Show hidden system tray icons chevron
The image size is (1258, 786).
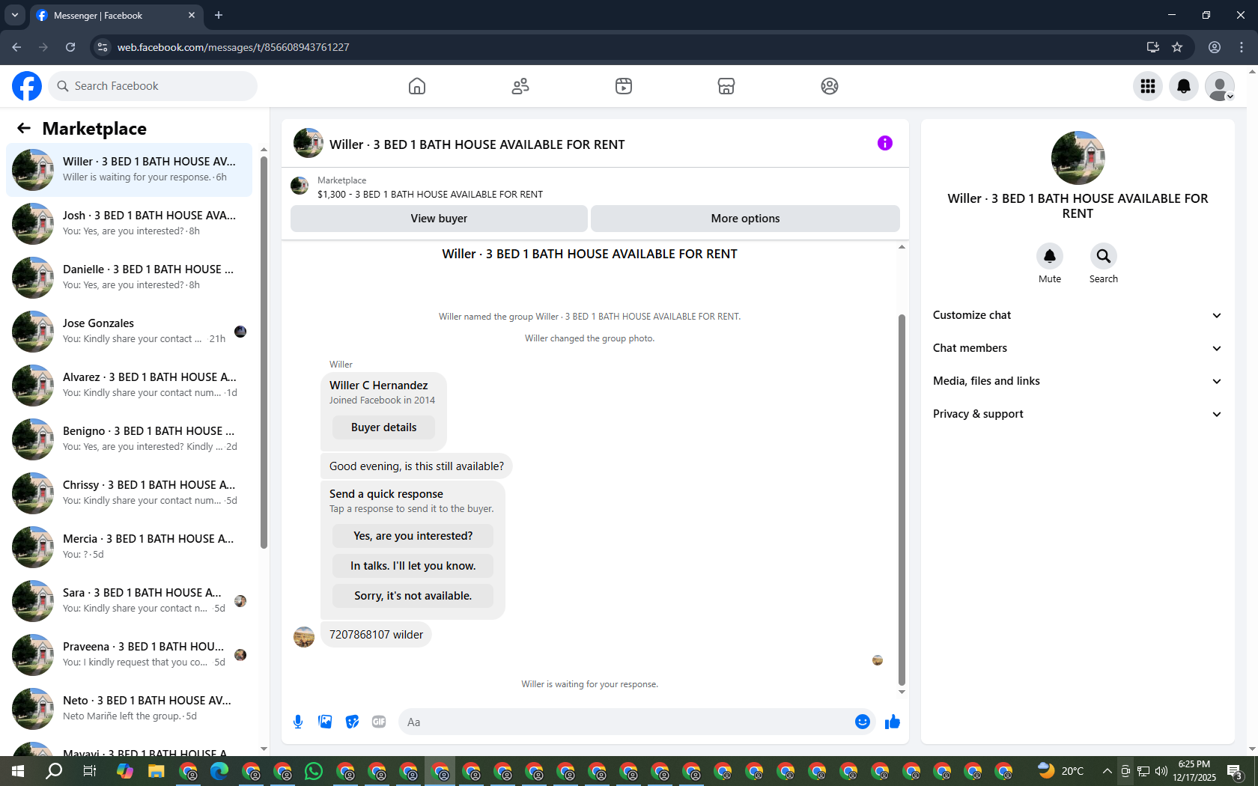1107,771
